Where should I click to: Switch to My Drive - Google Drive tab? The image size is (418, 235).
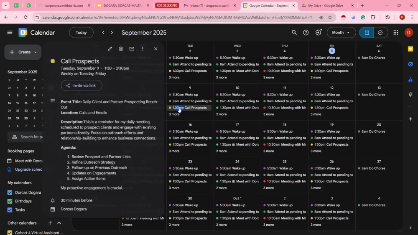point(327,5)
